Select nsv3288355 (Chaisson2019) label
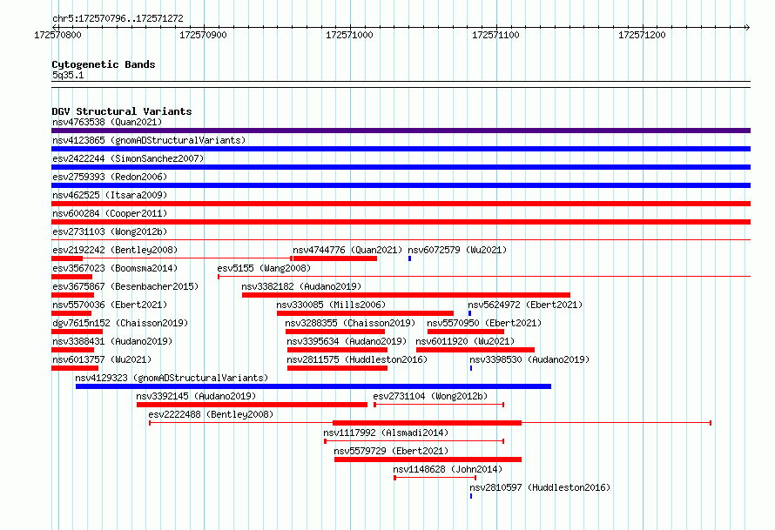The height and width of the screenshot is (530, 775). click(350, 323)
